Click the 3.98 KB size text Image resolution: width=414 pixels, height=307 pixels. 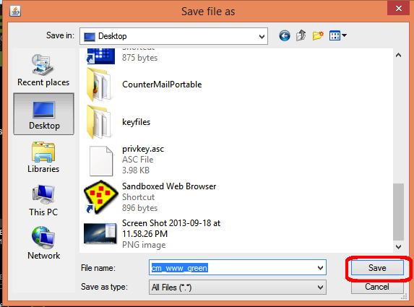click(x=136, y=170)
